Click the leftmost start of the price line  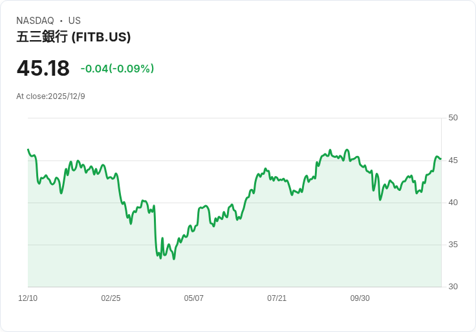click(x=28, y=149)
